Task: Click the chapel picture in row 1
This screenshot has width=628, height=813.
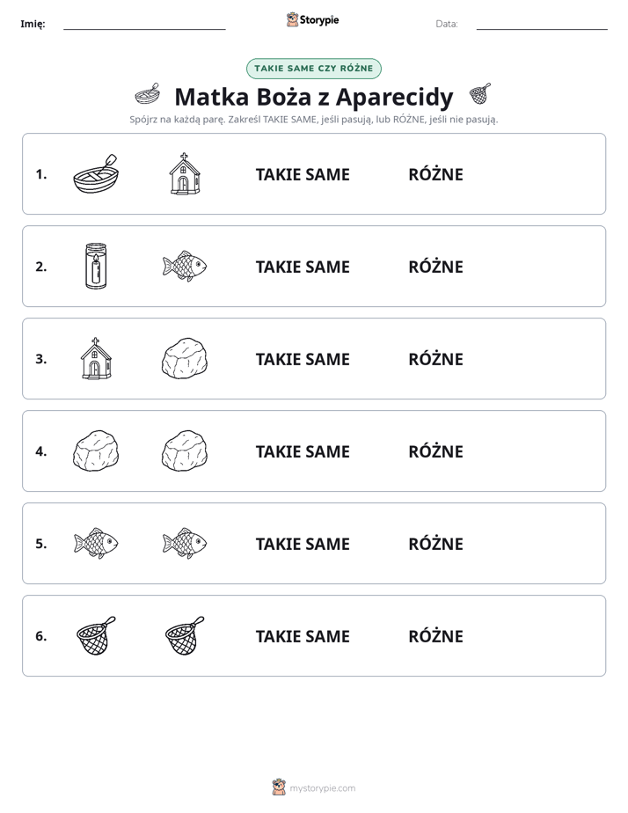Action: (185, 173)
